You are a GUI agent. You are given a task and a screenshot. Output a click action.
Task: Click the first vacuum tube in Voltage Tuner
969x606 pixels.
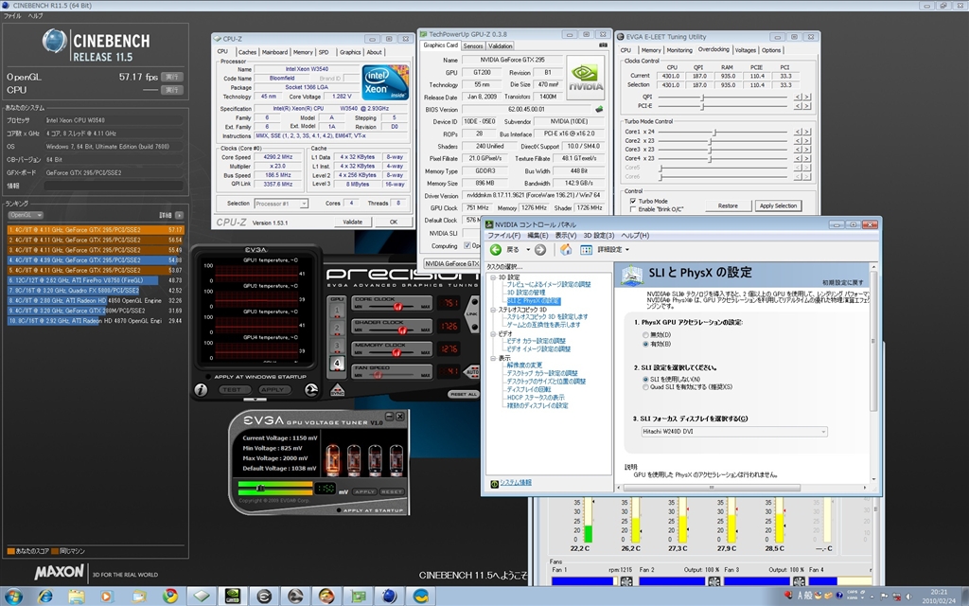(332, 459)
